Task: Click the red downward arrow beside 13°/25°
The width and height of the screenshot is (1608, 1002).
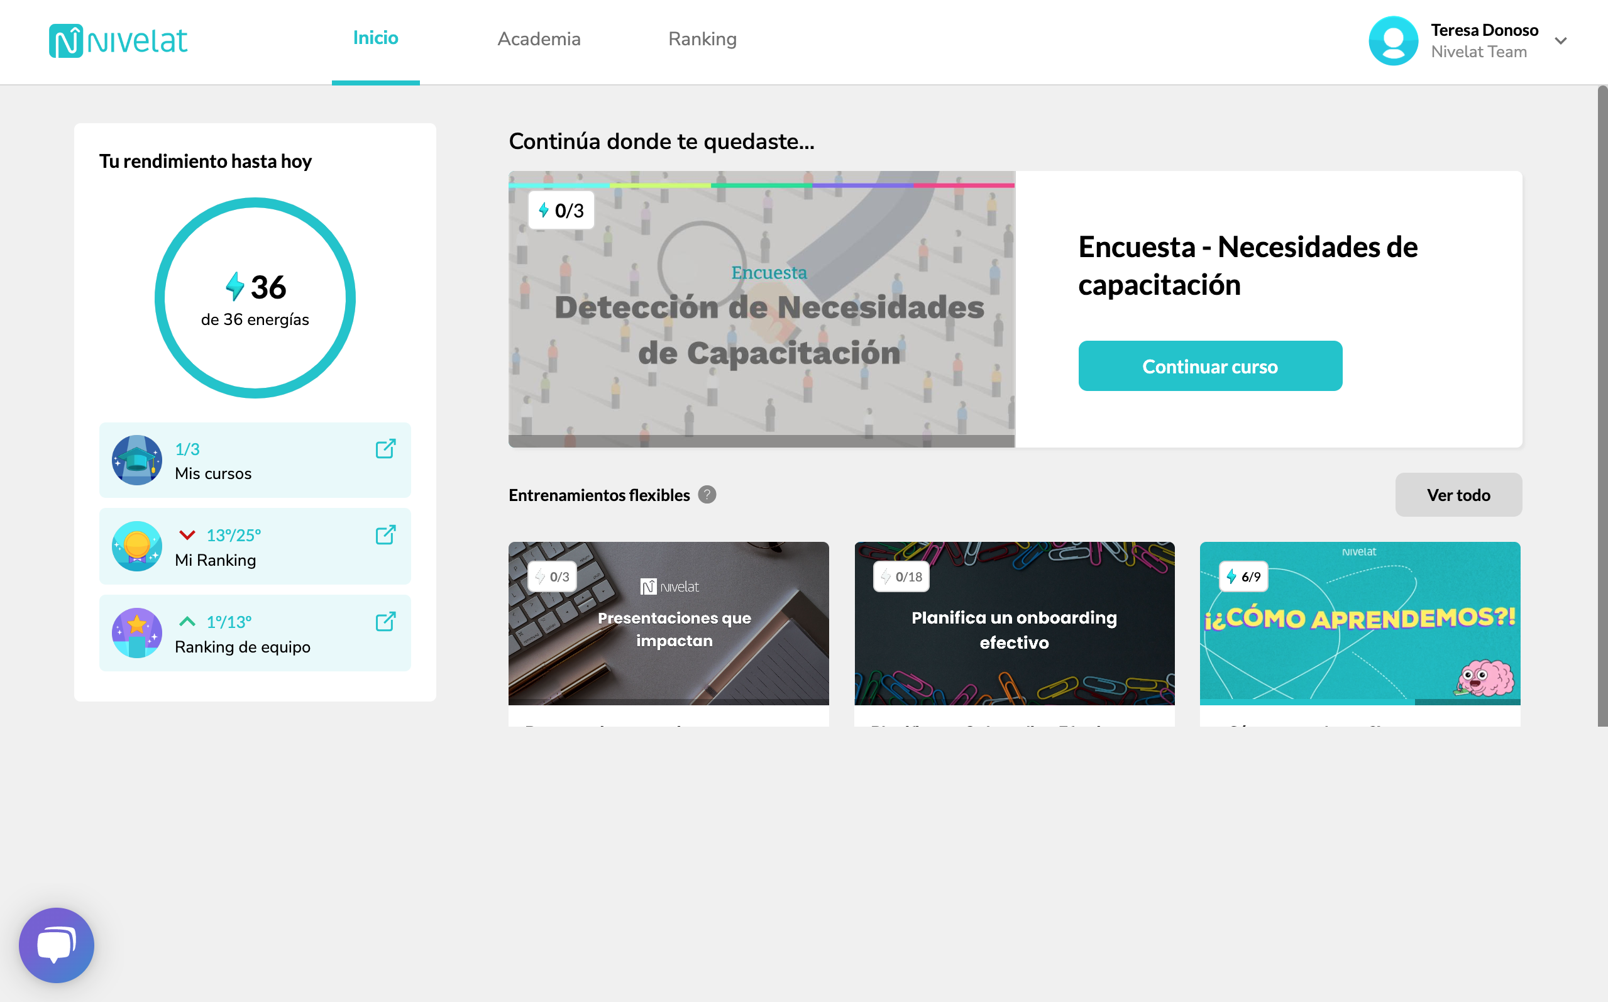Action: pos(186,534)
